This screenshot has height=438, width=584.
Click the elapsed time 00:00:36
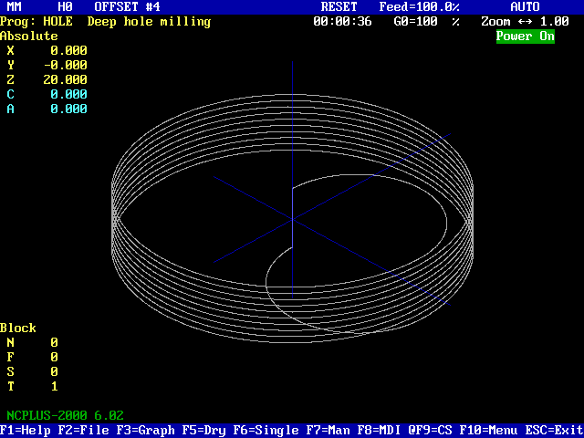coord(342,22)
